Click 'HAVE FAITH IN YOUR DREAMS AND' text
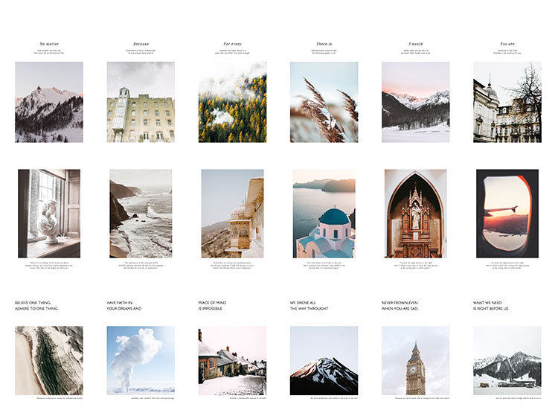The height and width of the screenshot is (416, 558). pyautogui.click(x=124, y=305)
